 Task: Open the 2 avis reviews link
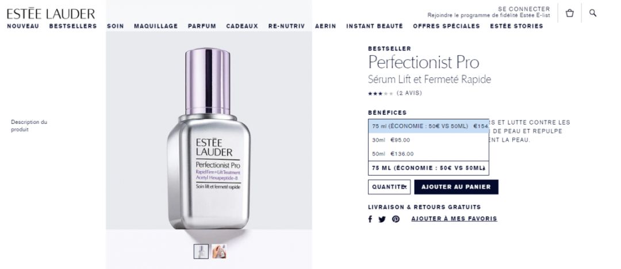tap(409, 93)
